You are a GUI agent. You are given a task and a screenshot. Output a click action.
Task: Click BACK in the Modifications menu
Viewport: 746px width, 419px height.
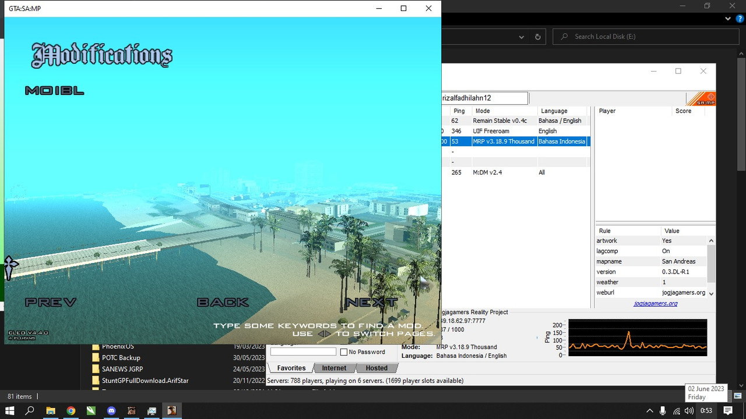click(223, 302)
